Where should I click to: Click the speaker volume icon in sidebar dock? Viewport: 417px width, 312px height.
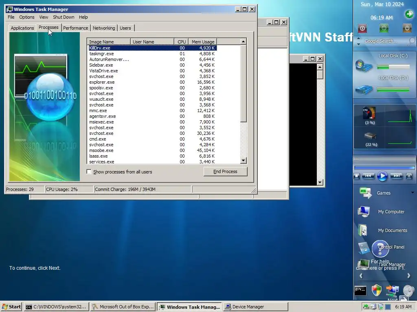coord(409,291)
